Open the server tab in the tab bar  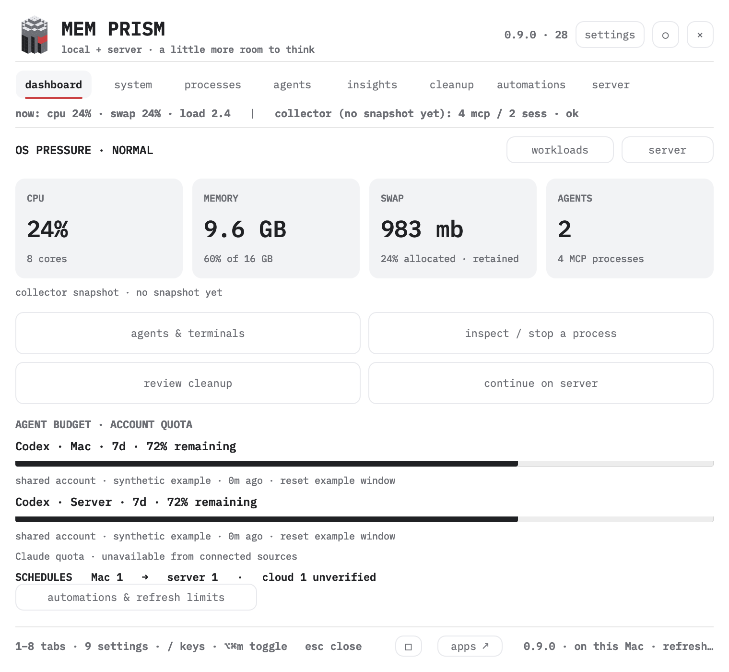click(611, 85)
